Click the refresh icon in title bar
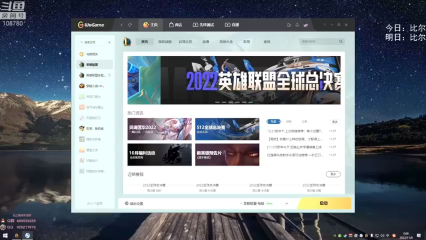426x240 pixels. pos(130,25)
